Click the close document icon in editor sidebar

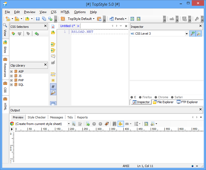pyautogui.click(x=53, y=26)
